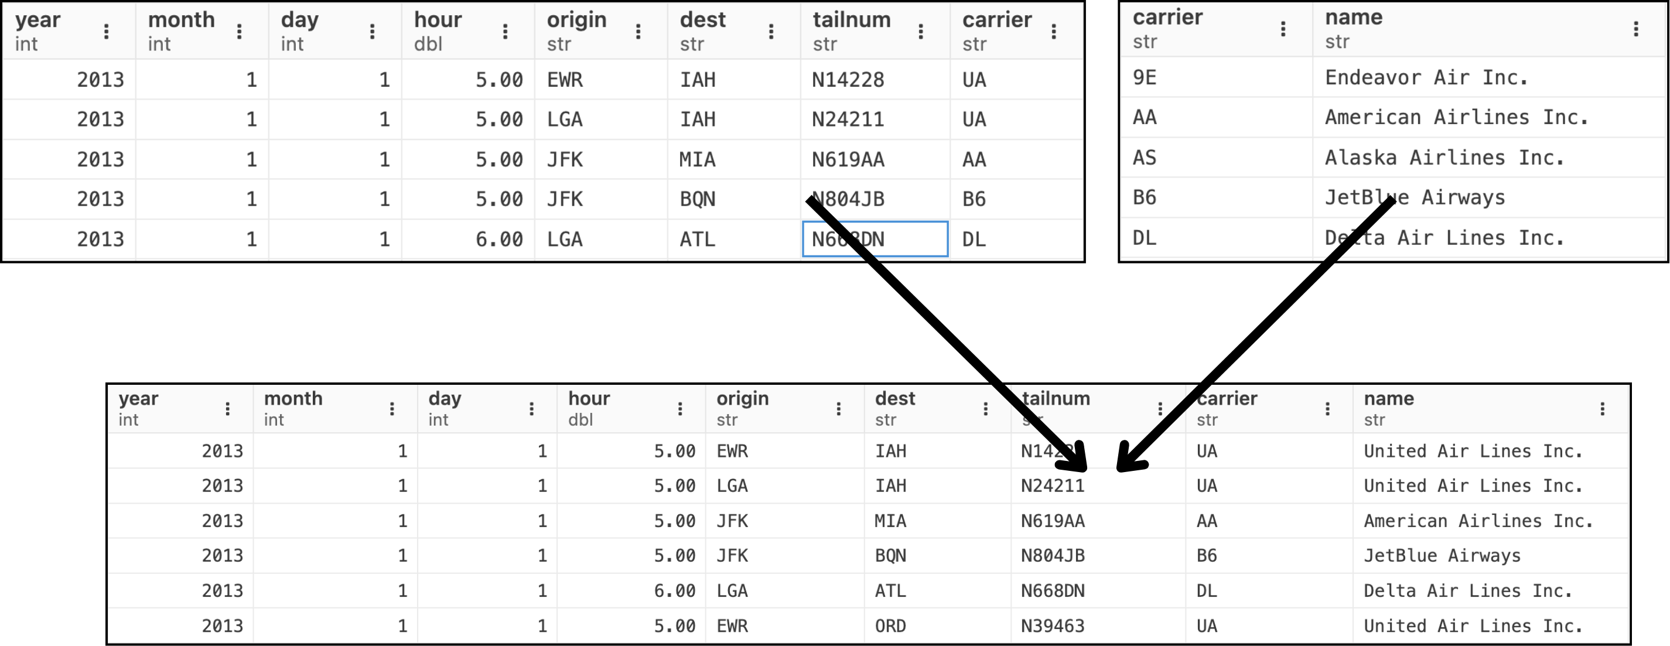The height and width of the screenshot is (646, 1670).
Task: Open origin column menu in bottom joined table
Action: click(x=838, y=408)
